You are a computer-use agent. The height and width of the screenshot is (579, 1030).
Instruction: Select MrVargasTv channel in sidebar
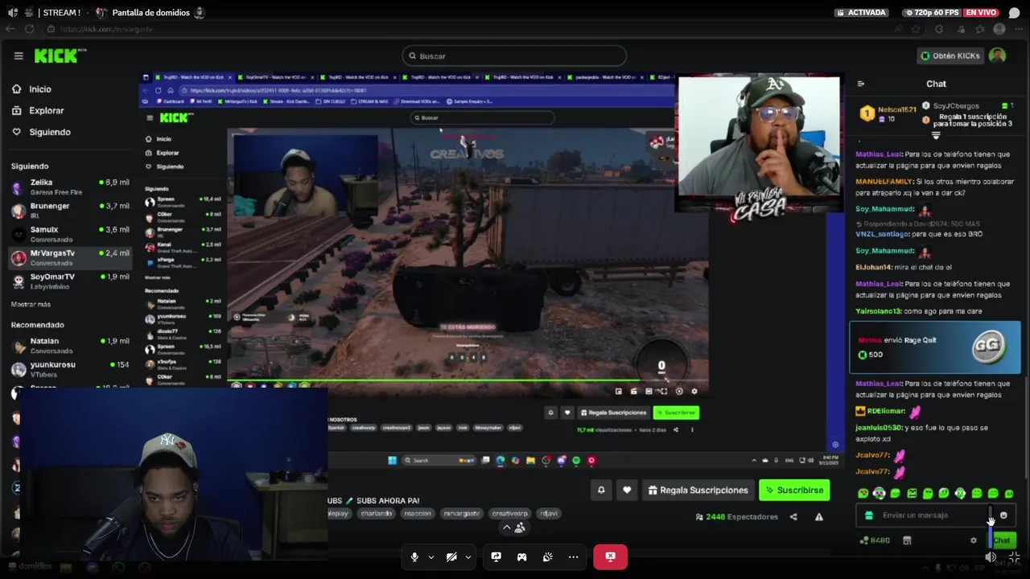(71, 257)
